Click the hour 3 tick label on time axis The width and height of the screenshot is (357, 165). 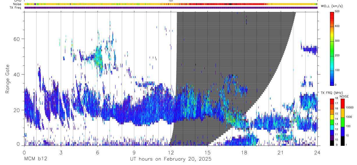(61, 152)
